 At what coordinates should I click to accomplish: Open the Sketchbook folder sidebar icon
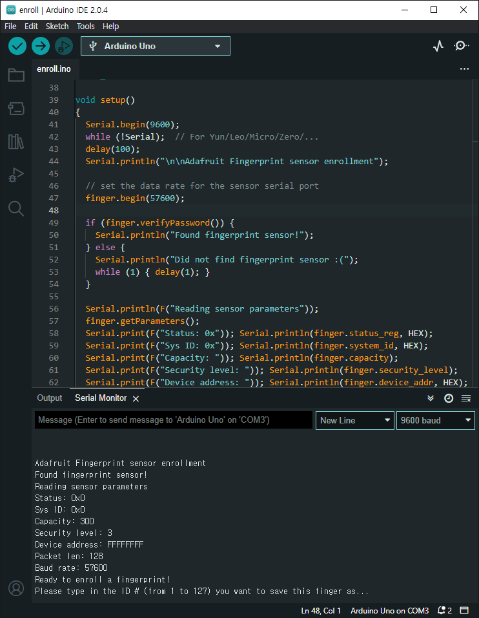(x=16, y=75)
